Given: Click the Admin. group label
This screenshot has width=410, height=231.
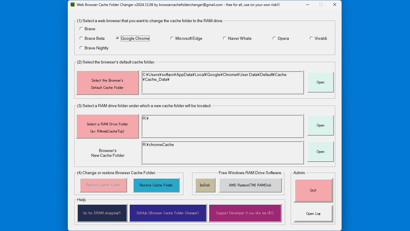Looking at the screenshot, I should pos(300,173).
